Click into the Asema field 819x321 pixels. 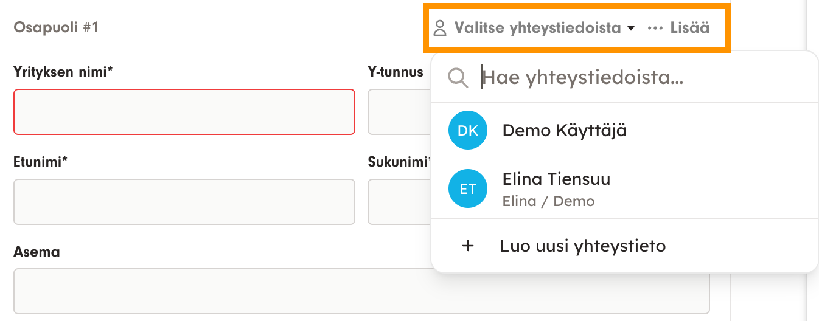click(x=361, y=291)
